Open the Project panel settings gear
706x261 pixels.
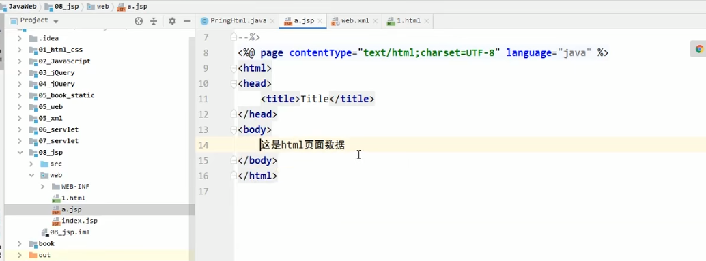tap(172, 21)
